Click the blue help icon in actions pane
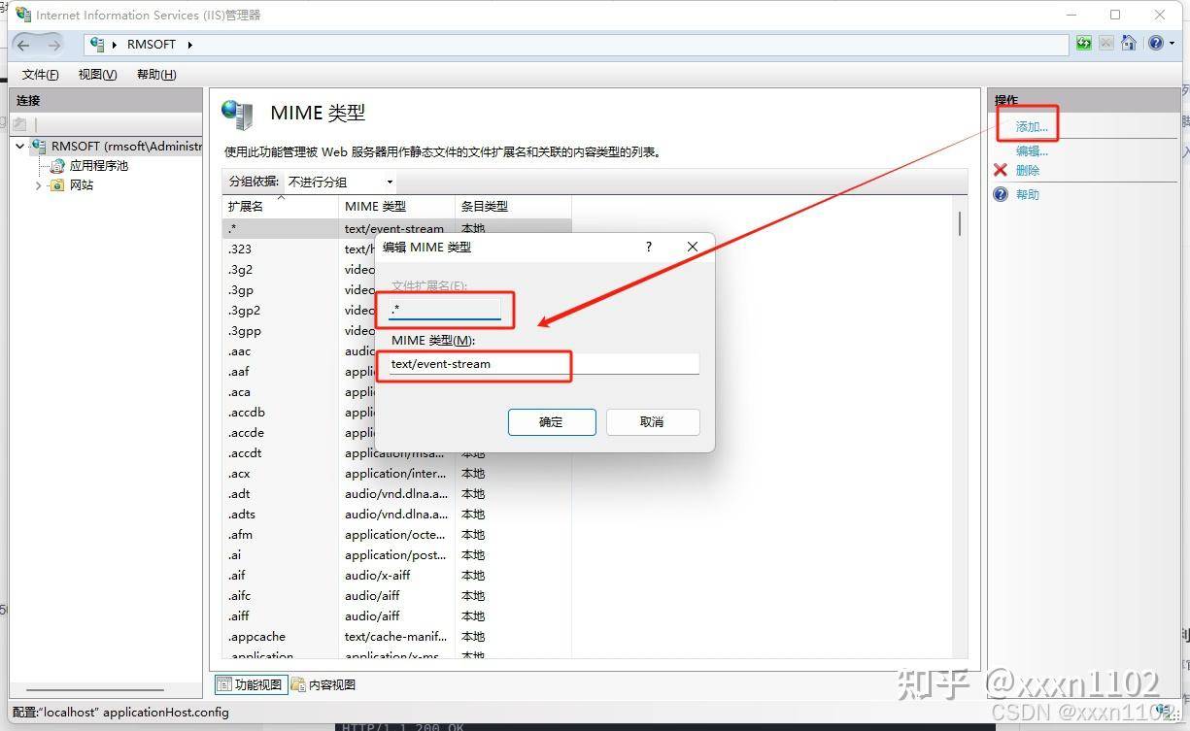Image resolution: width=1190 pixels, height=731 pixels. (x=1001, y=194)
